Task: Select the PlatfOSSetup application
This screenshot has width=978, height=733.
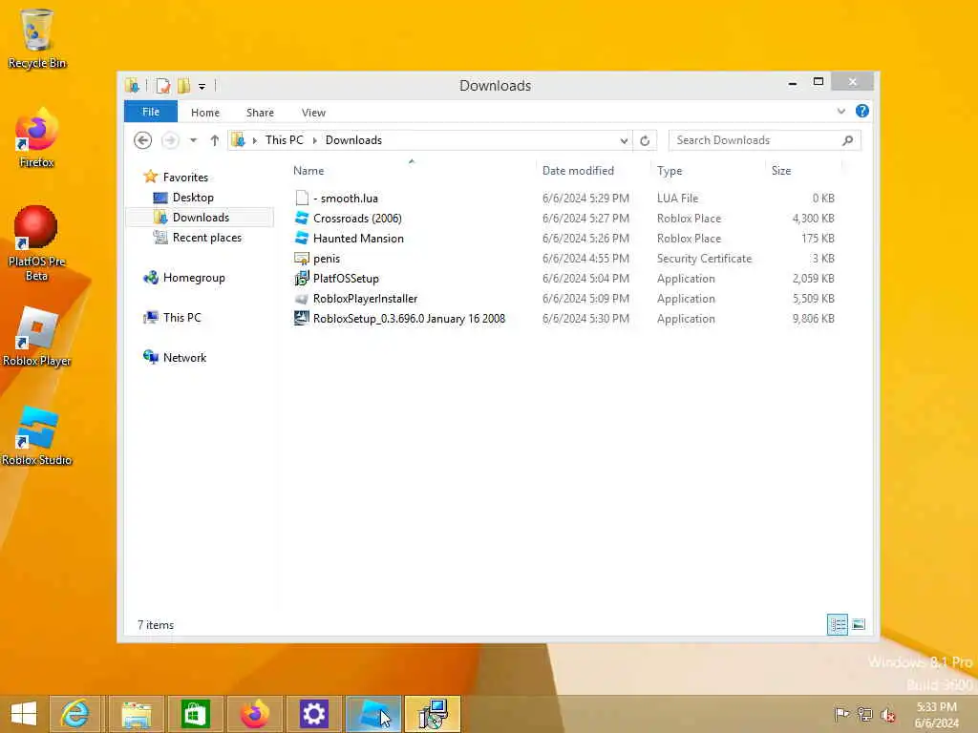Action: (346, 278)
